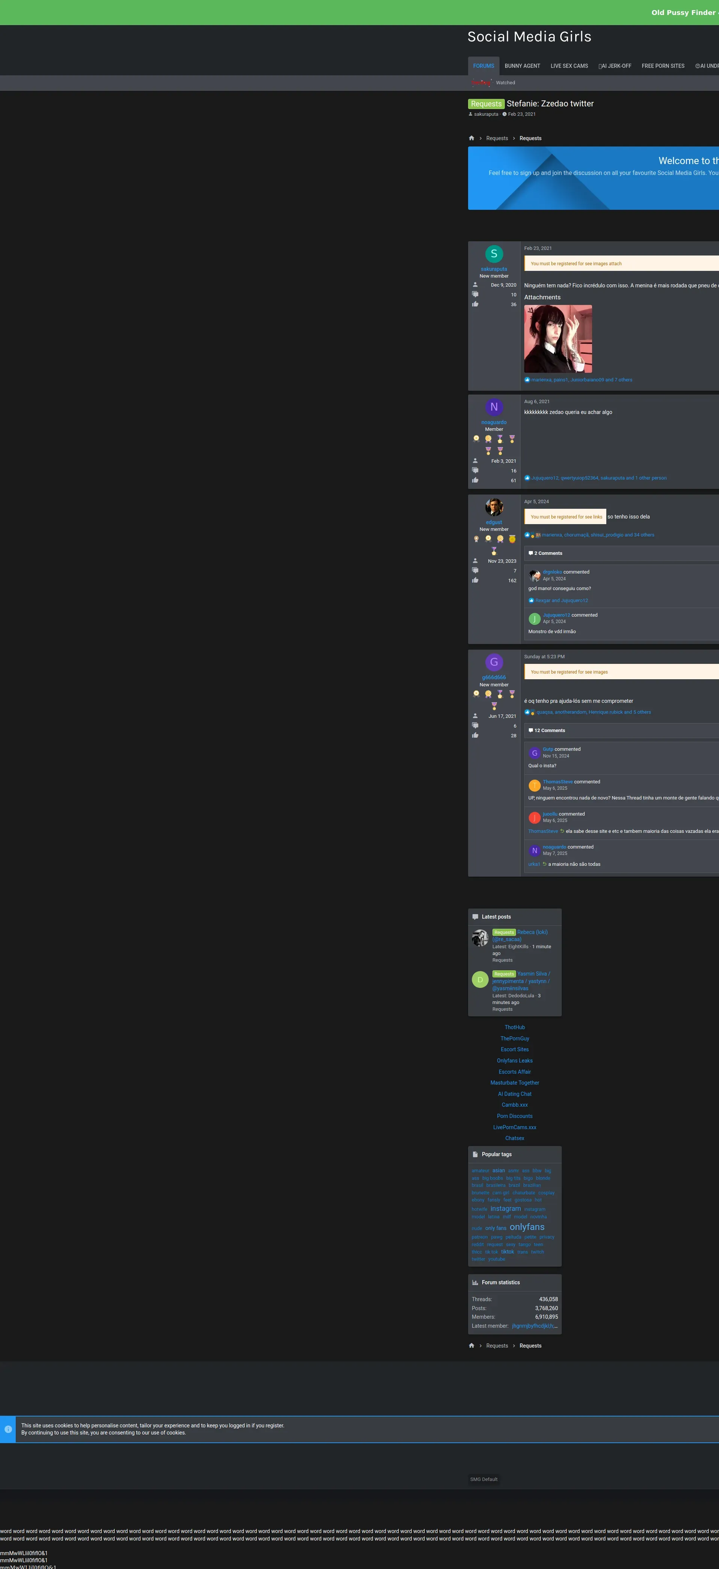The height and width of the screenshot is (1569, 719).
Task: Open the red Trending sub-navigation item
Action: 482,83
